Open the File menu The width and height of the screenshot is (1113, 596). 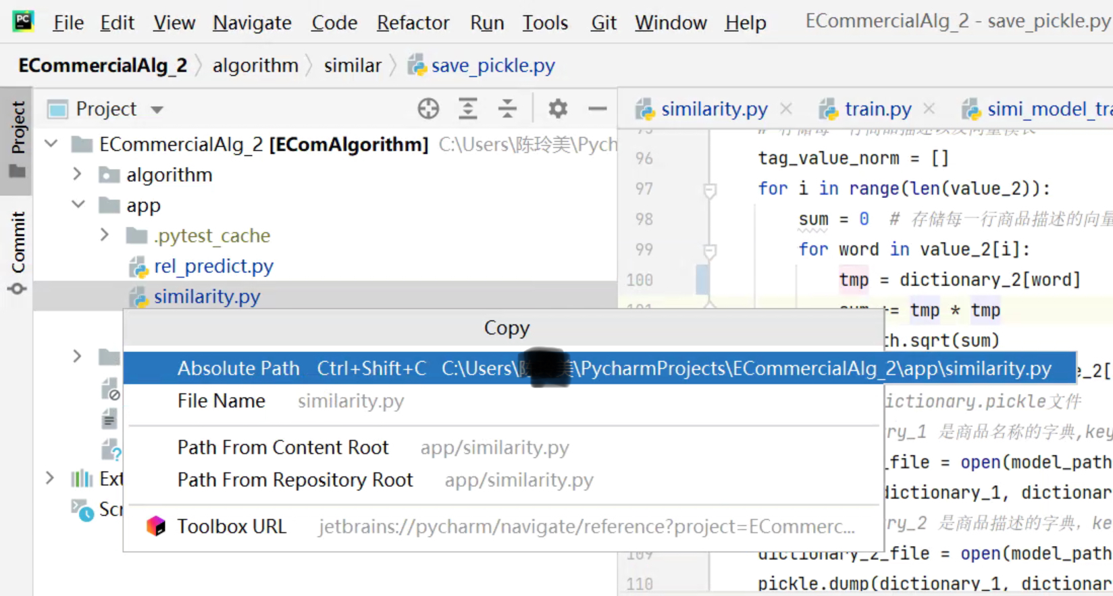[68, 22]
